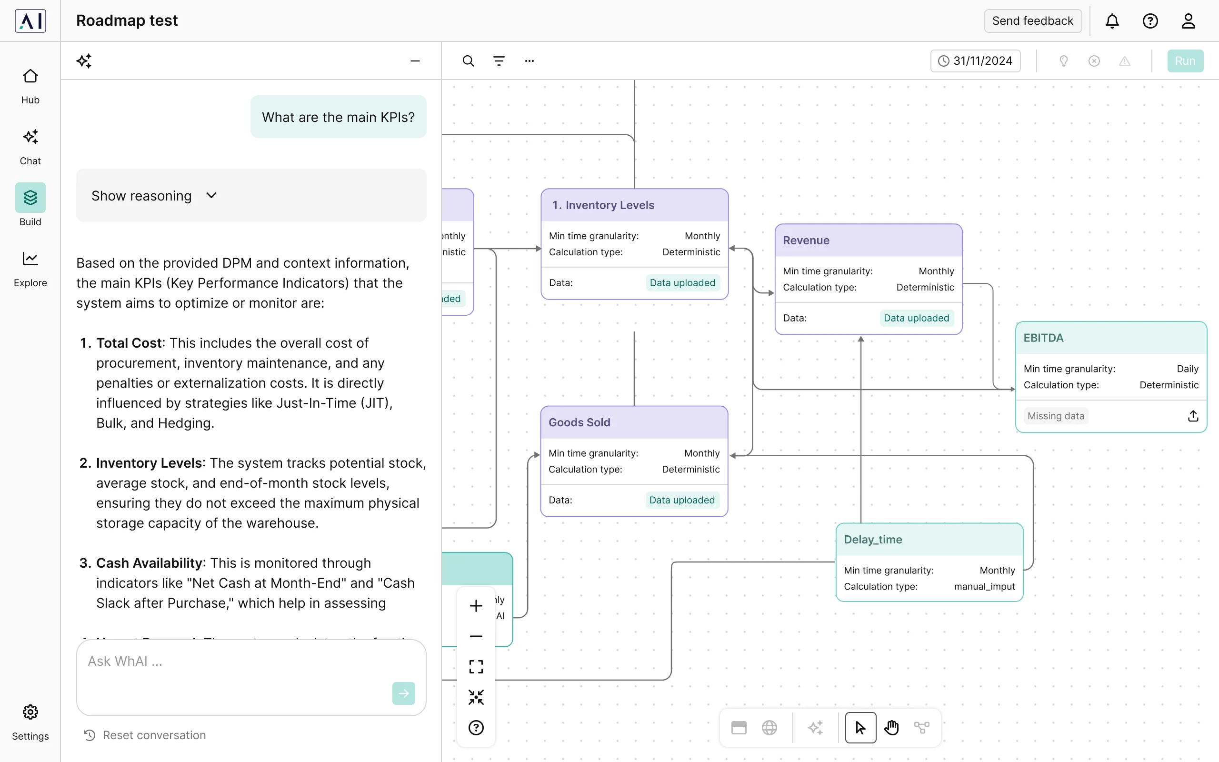Open the notifications bell
Image resolution: width=1219 pixels, height=762 pixels.
click(x=1112, y=20)
